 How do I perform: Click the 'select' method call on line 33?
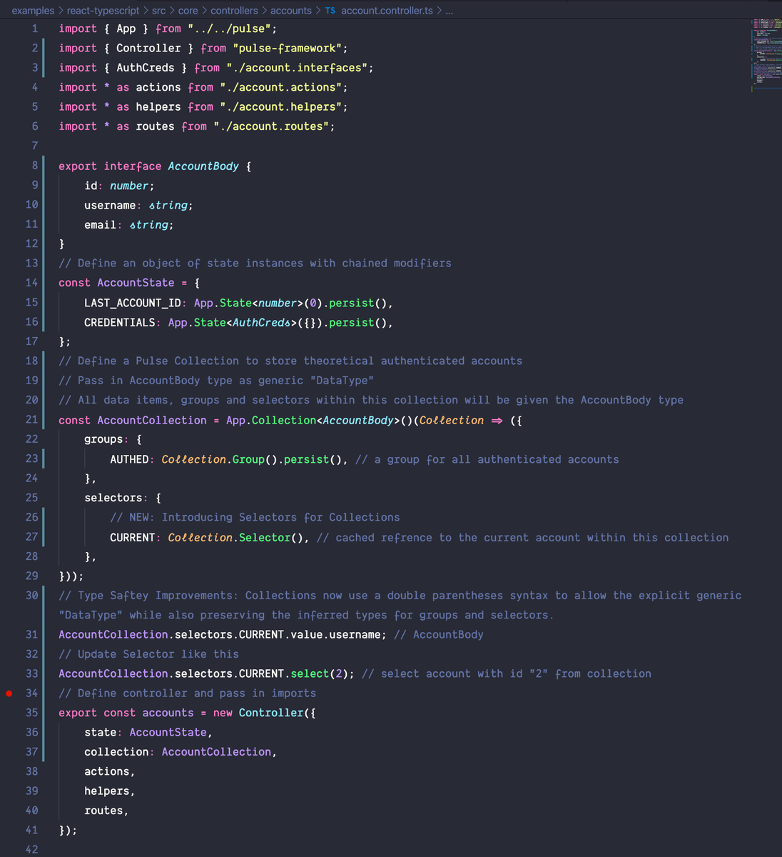tap(310, 673)
